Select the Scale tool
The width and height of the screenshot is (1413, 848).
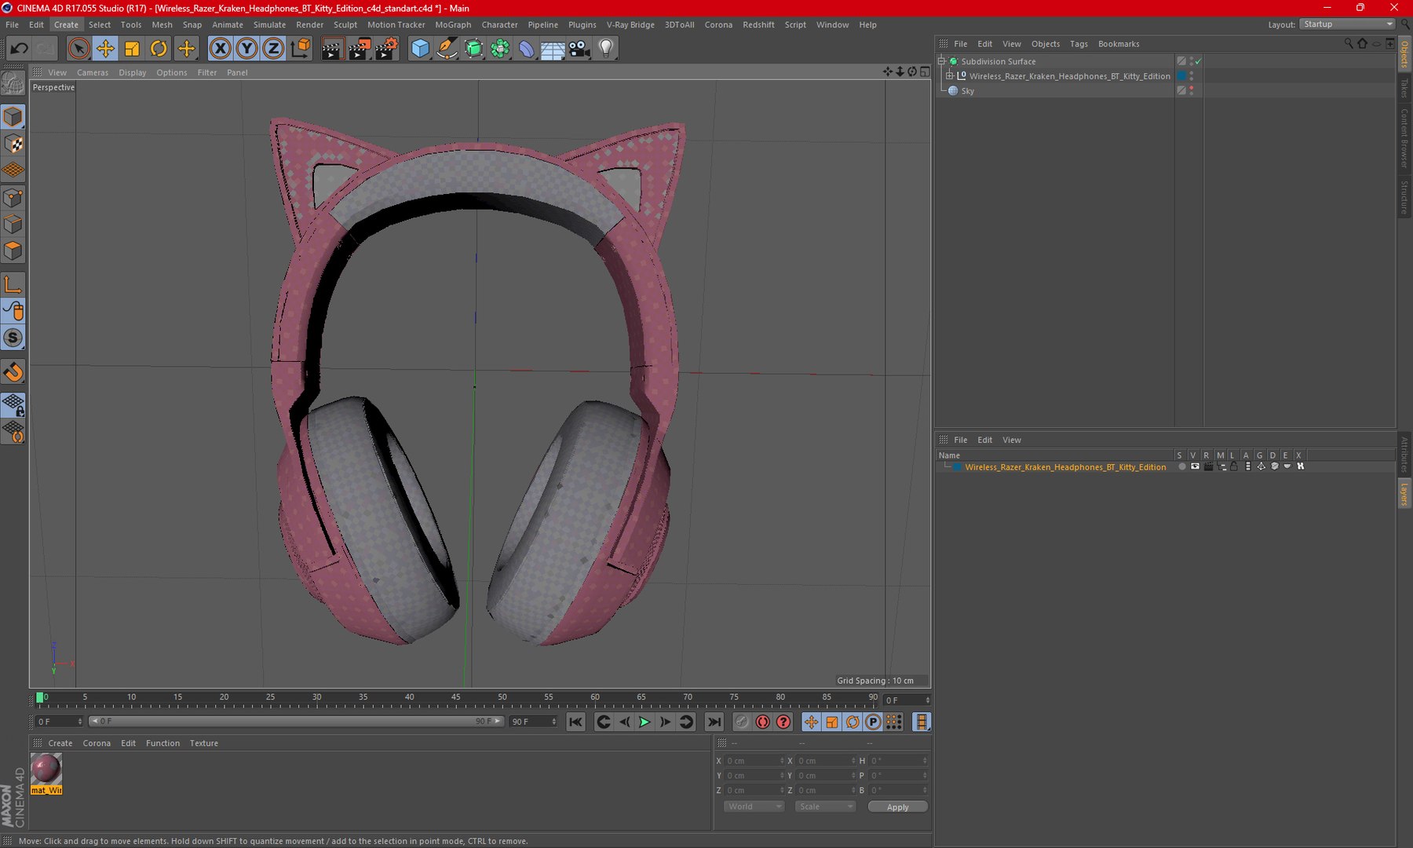coord(132,49)
